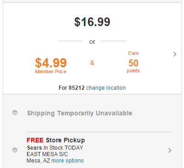
Task: Click the EAST MESA S/C store name
Action: [x=47, y=154]
